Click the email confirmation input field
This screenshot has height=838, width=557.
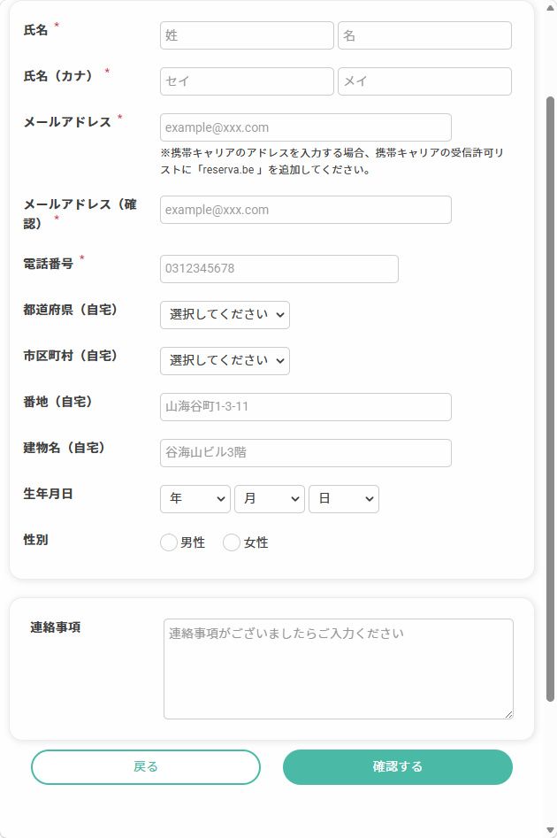click(x=306, y=210)
